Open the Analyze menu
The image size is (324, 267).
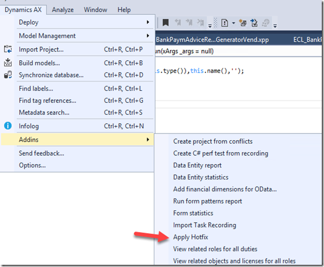(x=63, y=10)
